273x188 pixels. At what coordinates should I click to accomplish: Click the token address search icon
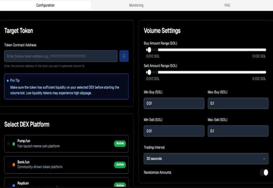click(124, 56)
